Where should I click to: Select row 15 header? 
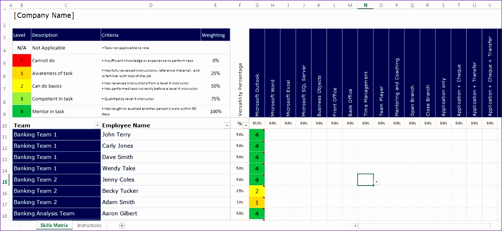[x=5, y=181]
